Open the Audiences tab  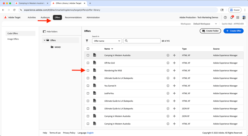pos(45,18)
